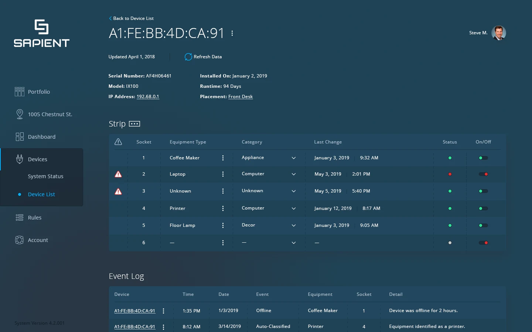Open options menu for 8:12 AM event entry

[163, 327]
